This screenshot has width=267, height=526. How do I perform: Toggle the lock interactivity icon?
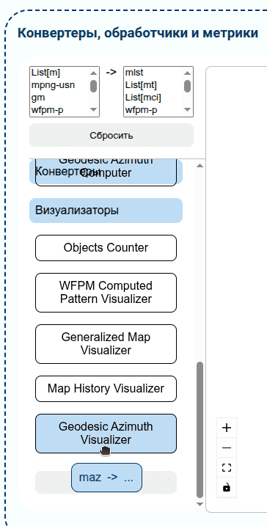point(227,487)
